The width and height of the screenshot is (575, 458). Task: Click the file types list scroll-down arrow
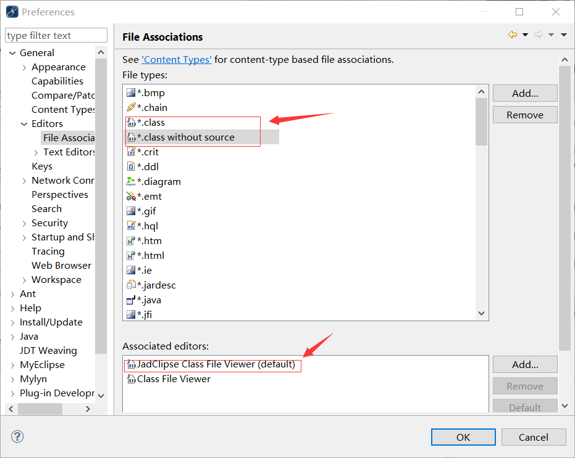click(482, 314)
